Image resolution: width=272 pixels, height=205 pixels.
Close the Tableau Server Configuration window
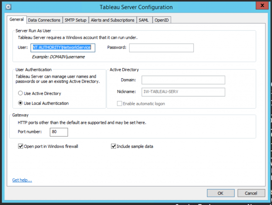tap(262, 5)
